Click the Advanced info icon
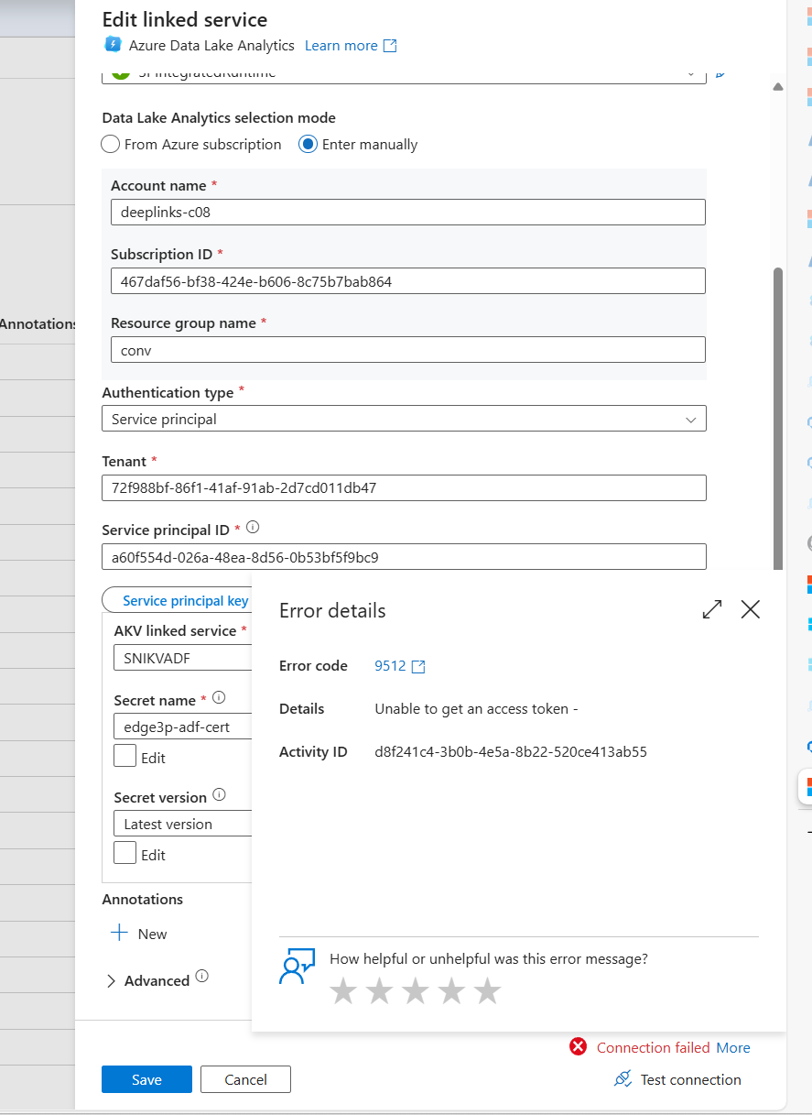The image size is (812, 1115). click(202, 977)
